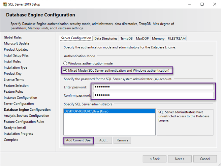Remove the selected SQL Server administrator
The image size is (221, 166).
click(122, 140)
